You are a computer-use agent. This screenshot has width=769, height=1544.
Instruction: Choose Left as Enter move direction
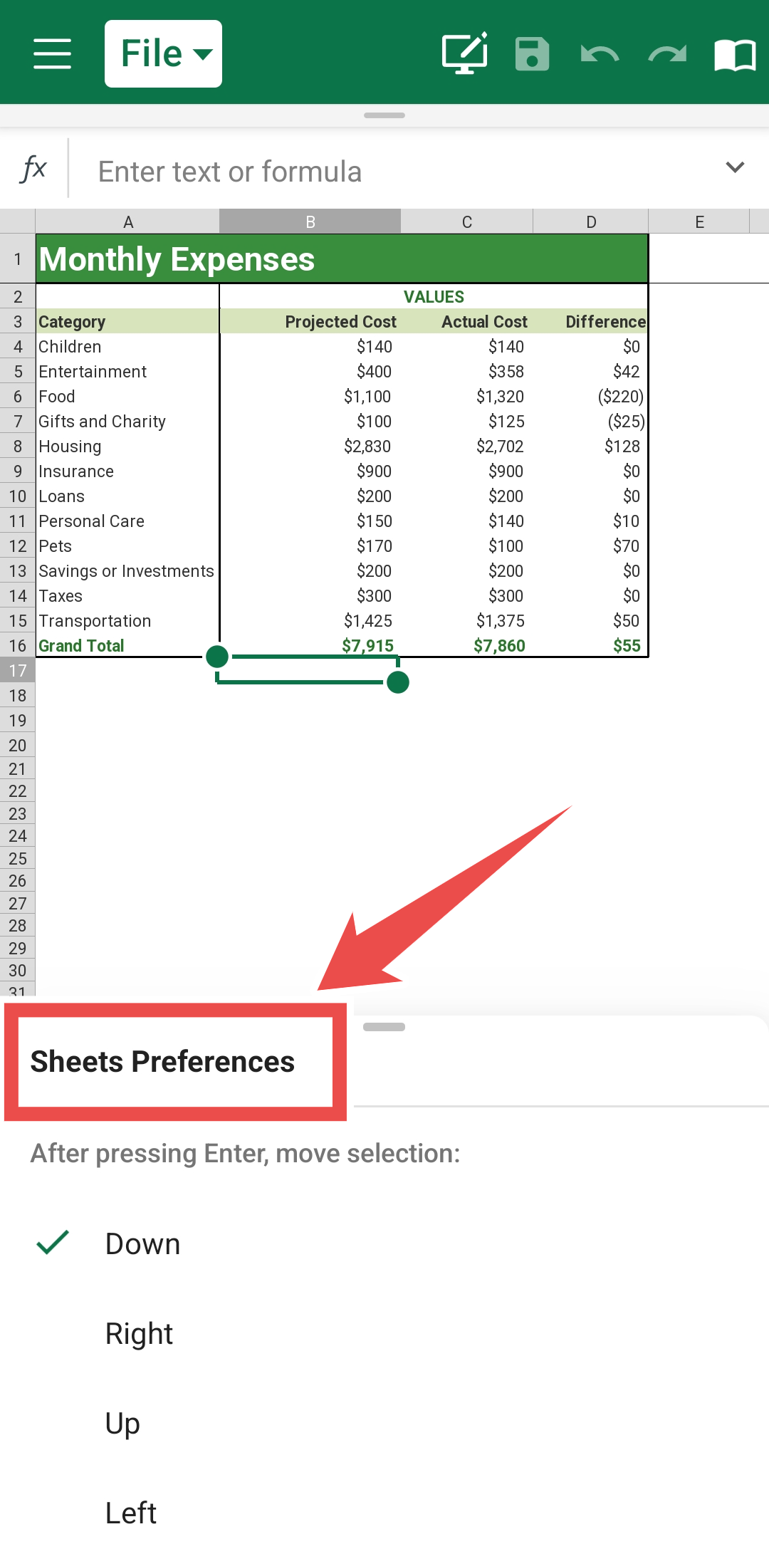(131, 1513)
